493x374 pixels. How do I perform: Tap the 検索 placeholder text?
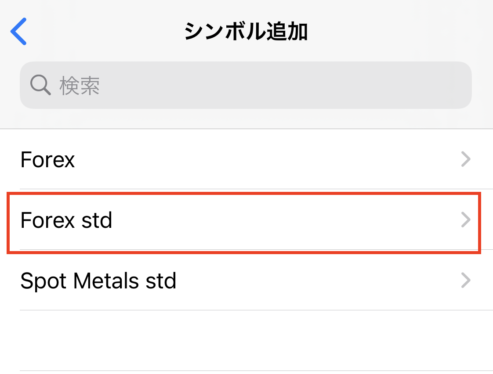(x=80, y=85)
